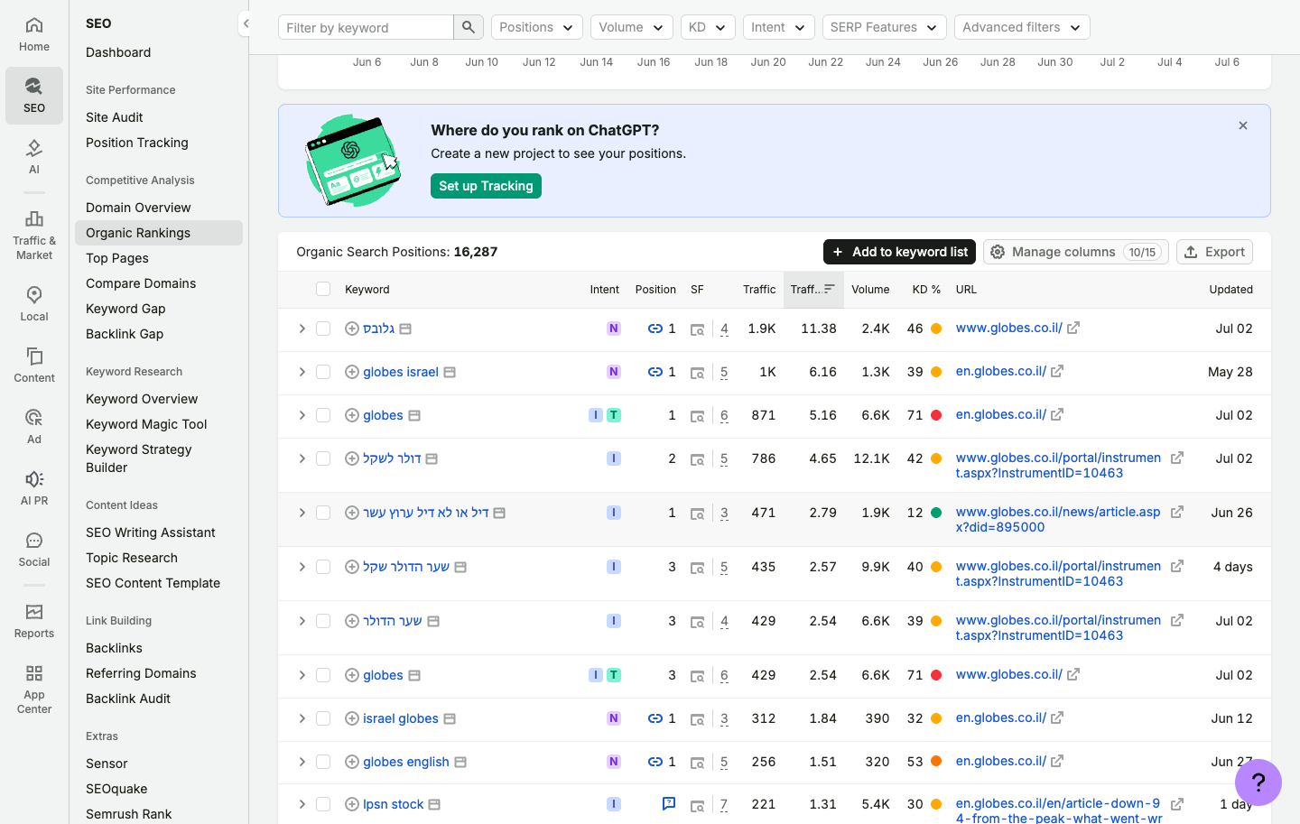The width and height of the screenshot is (1300, 824).
Task: Expand the lpsn stock keyword row
Action: pos(302,804)
